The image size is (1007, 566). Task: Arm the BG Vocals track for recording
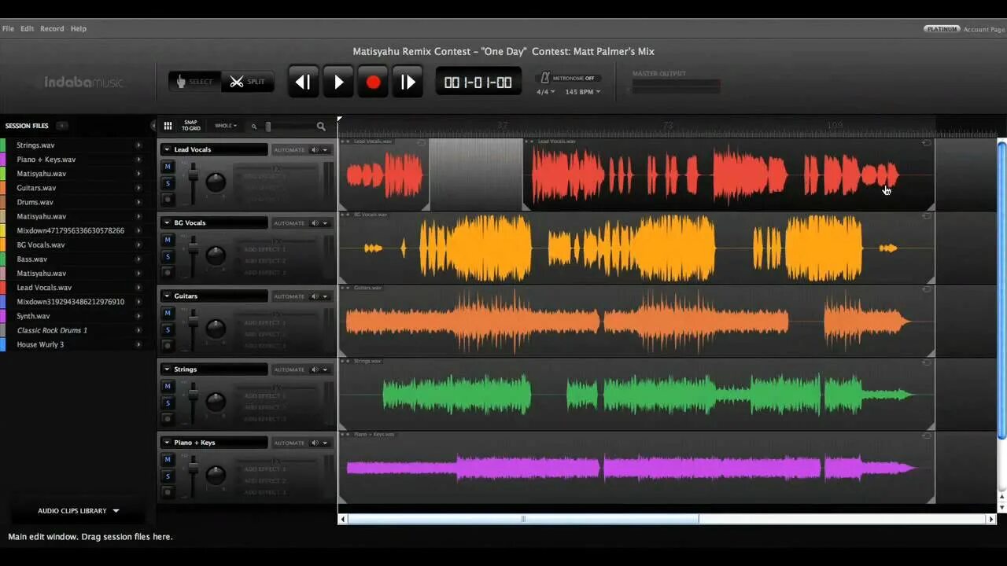click(168, 272)
